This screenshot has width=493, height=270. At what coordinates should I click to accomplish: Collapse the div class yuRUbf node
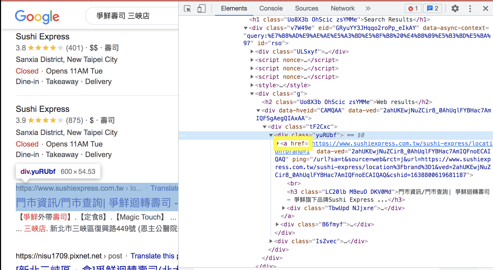(271, 135)
